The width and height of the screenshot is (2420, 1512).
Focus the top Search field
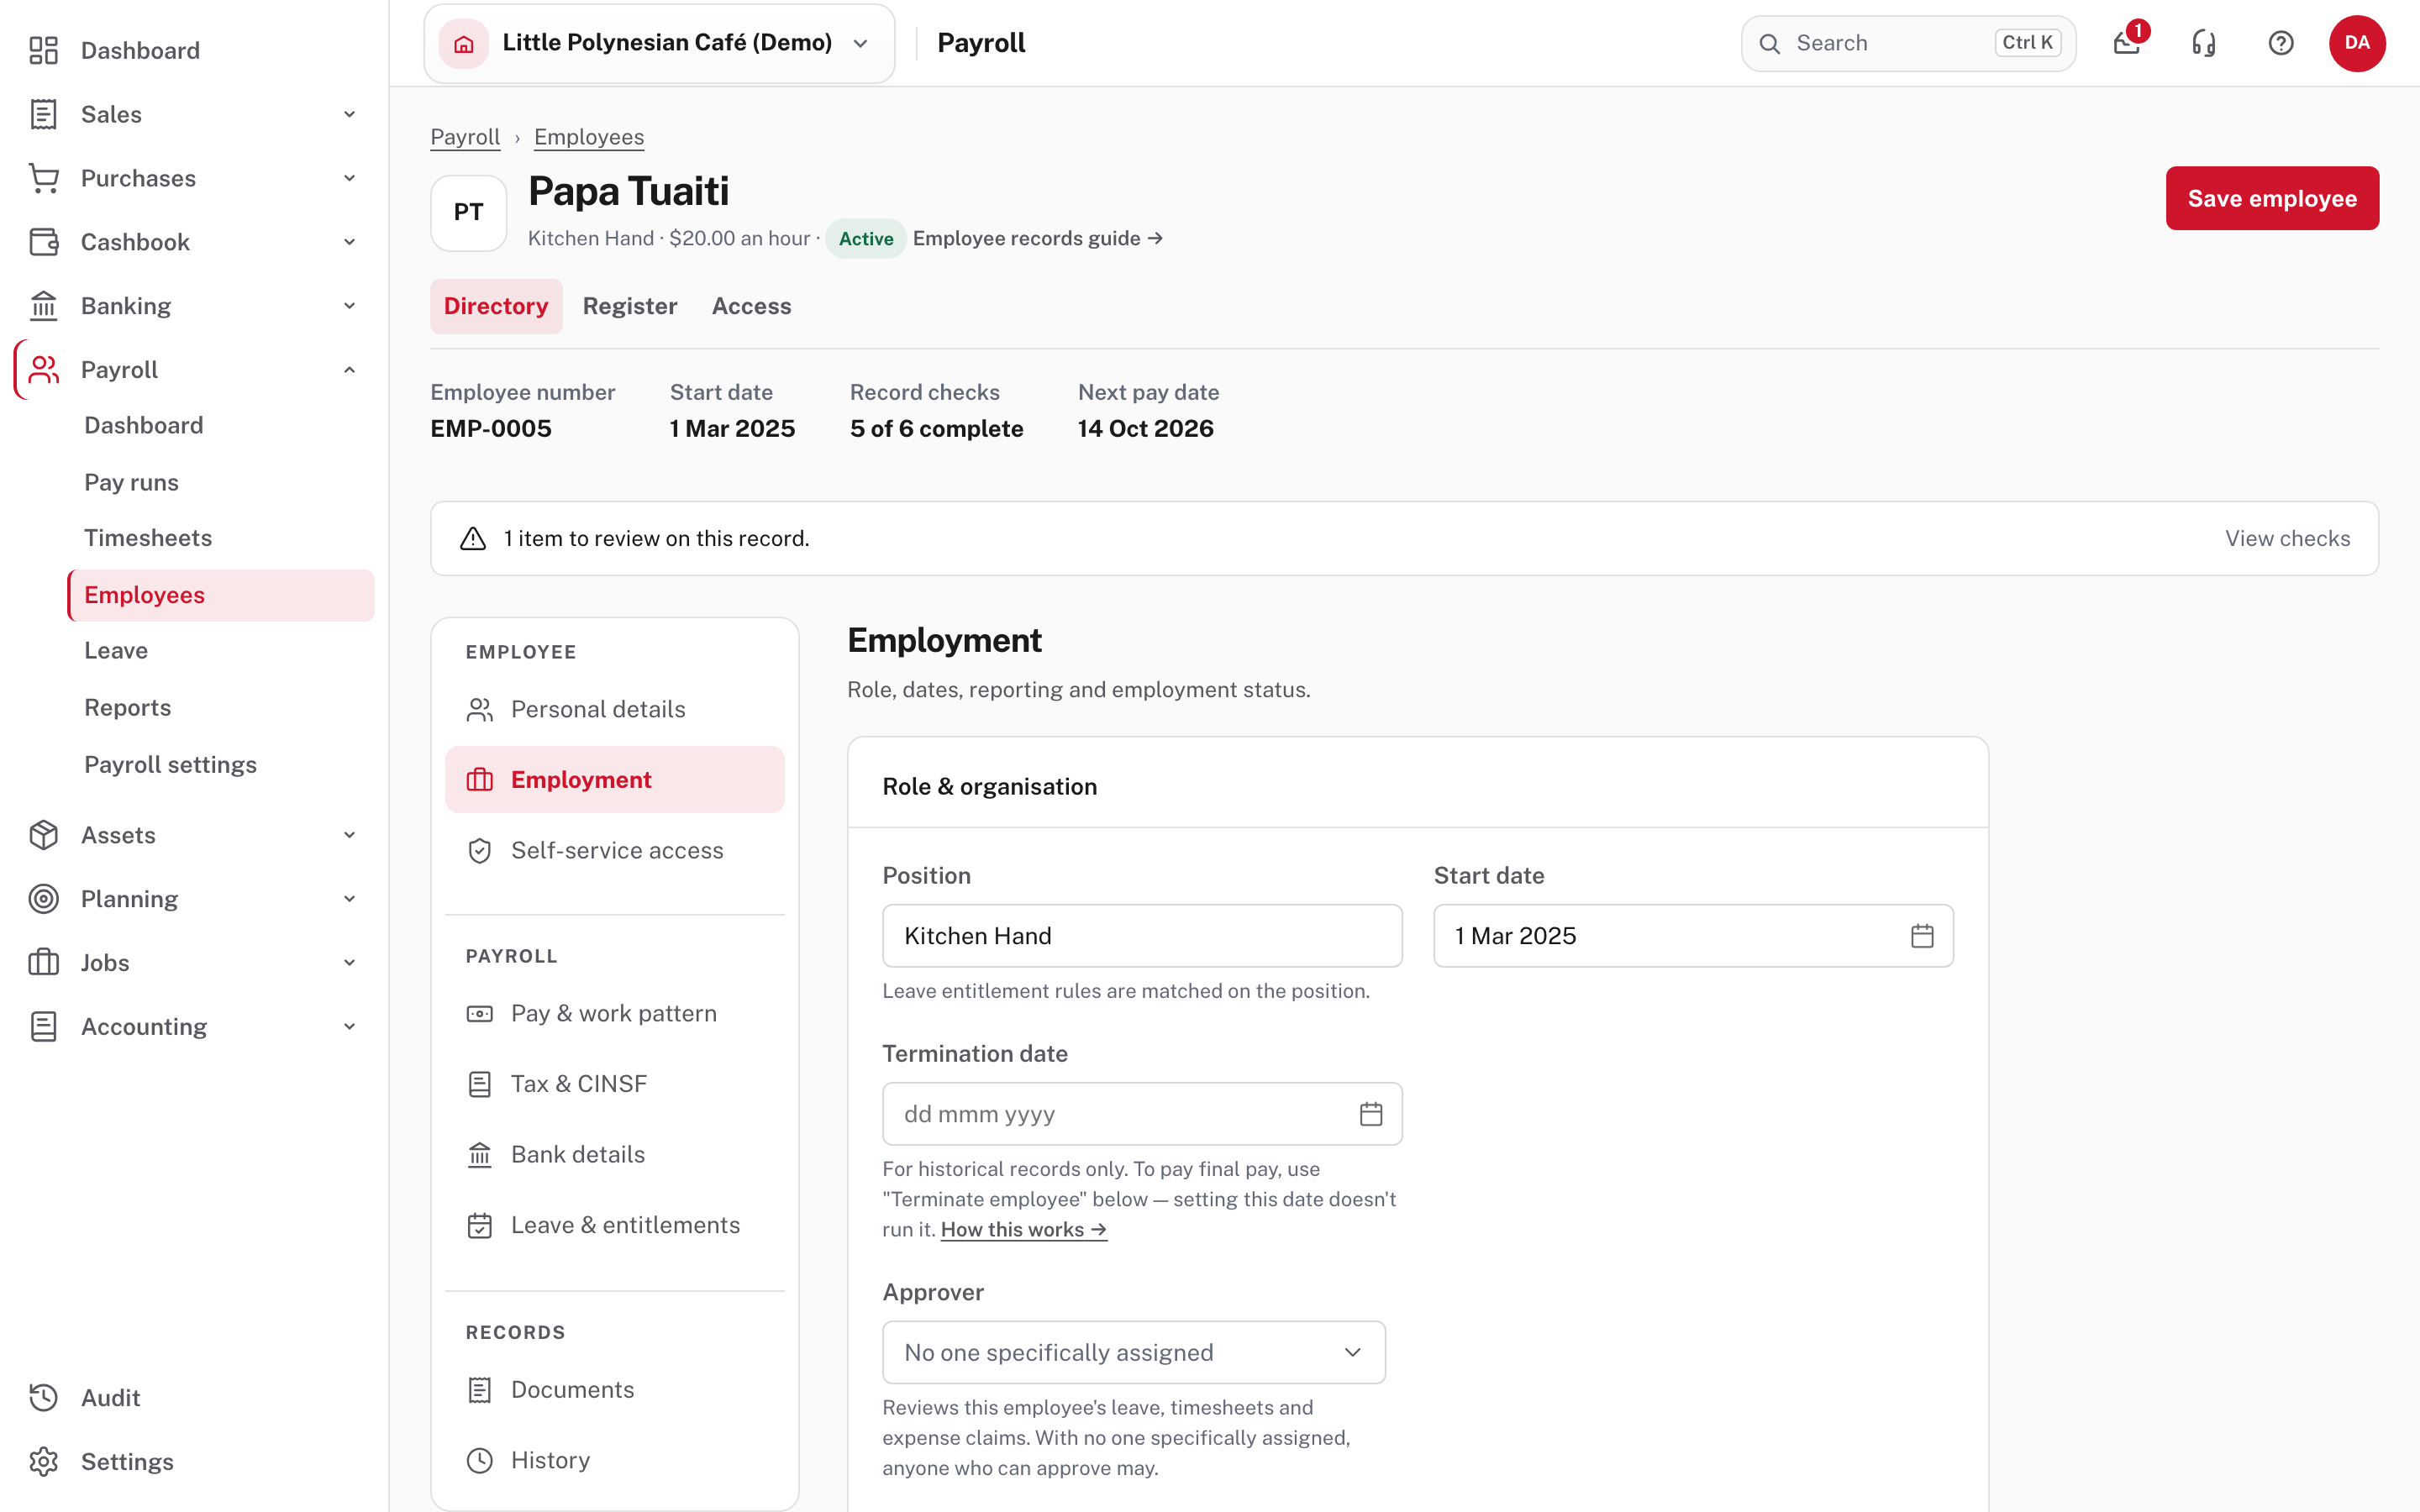(1908, 43)
